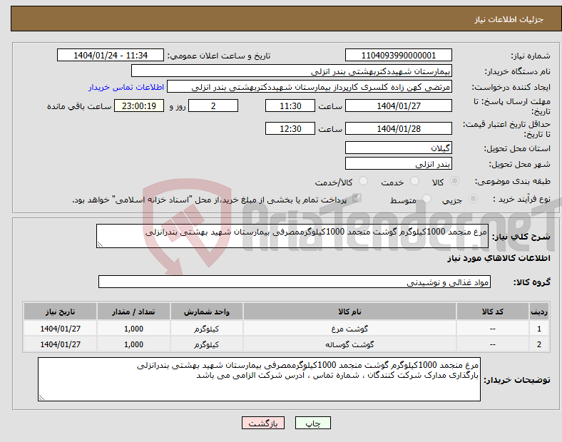Click the goods group field مواد غذائی و نوشیدنی
Screen dimensions: 562x442
[x=295, y=282]
